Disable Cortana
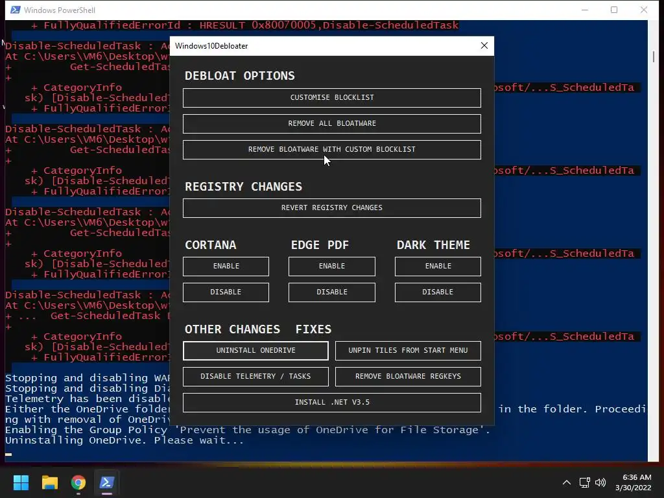 [226, 292]
